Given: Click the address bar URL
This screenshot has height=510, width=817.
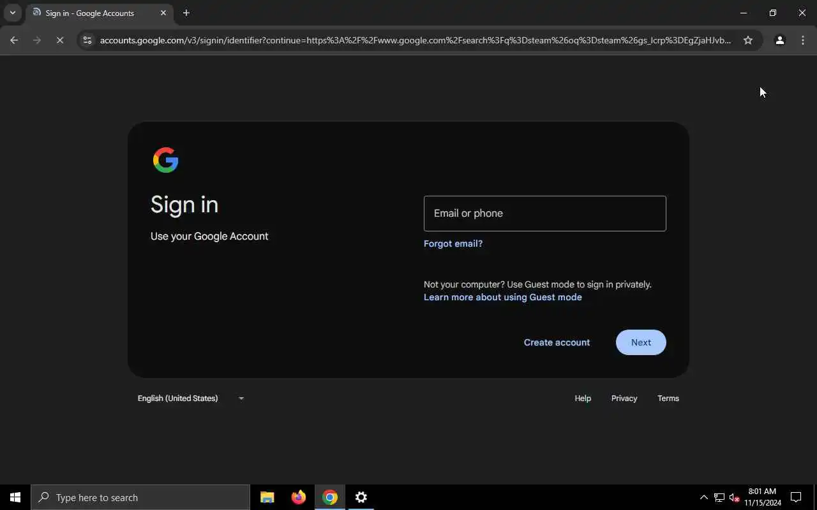Looking at the screenshot, I should [x=416, y=40].
